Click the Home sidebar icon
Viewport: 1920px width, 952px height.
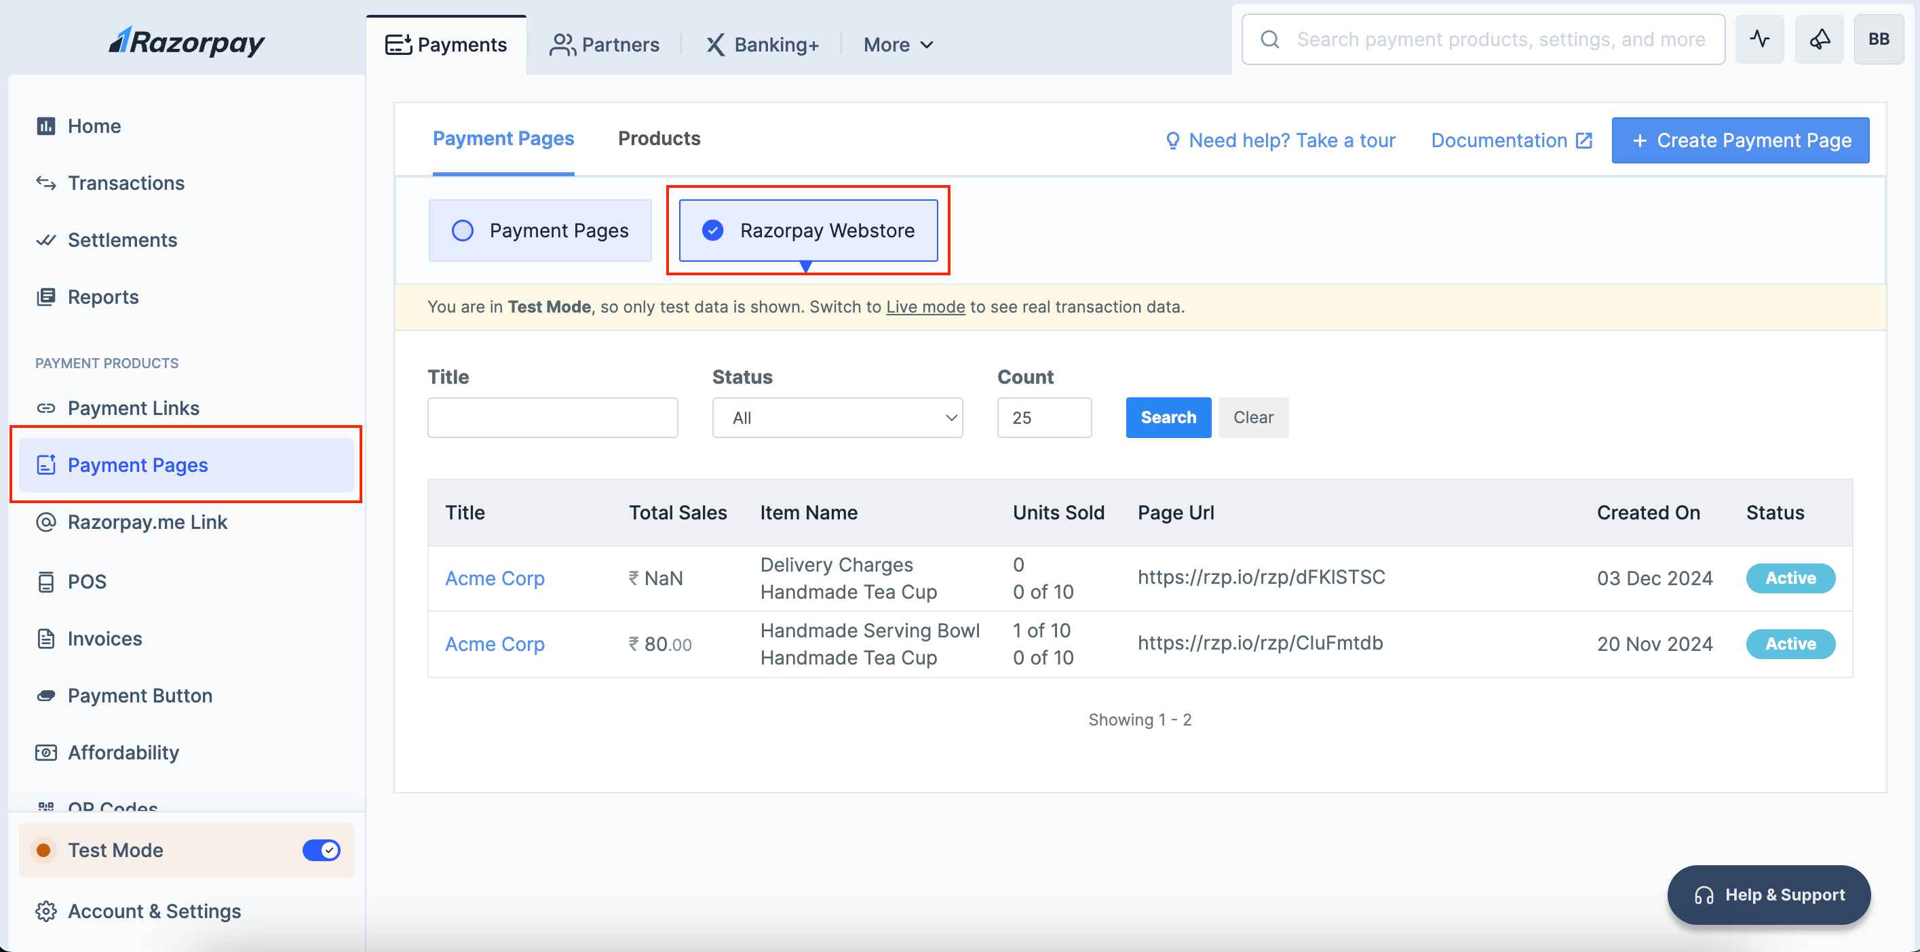(45, 126)
